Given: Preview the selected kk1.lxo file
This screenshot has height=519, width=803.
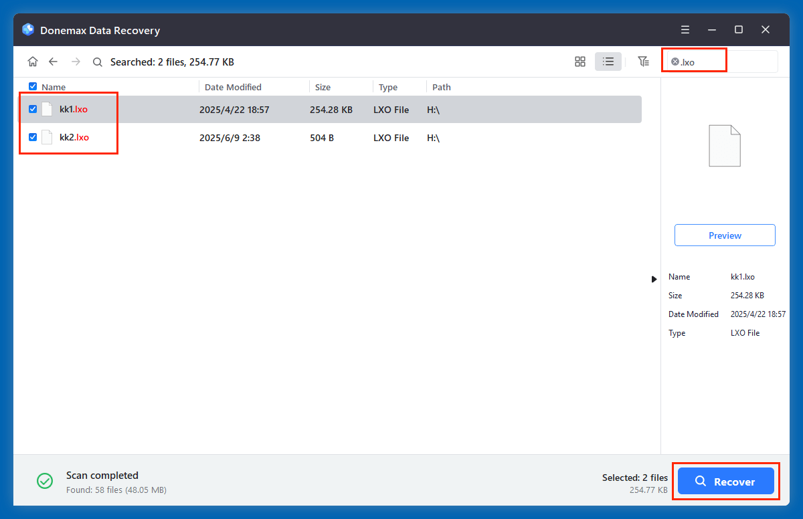Looking at the screenshot, I should pos(725,235).
